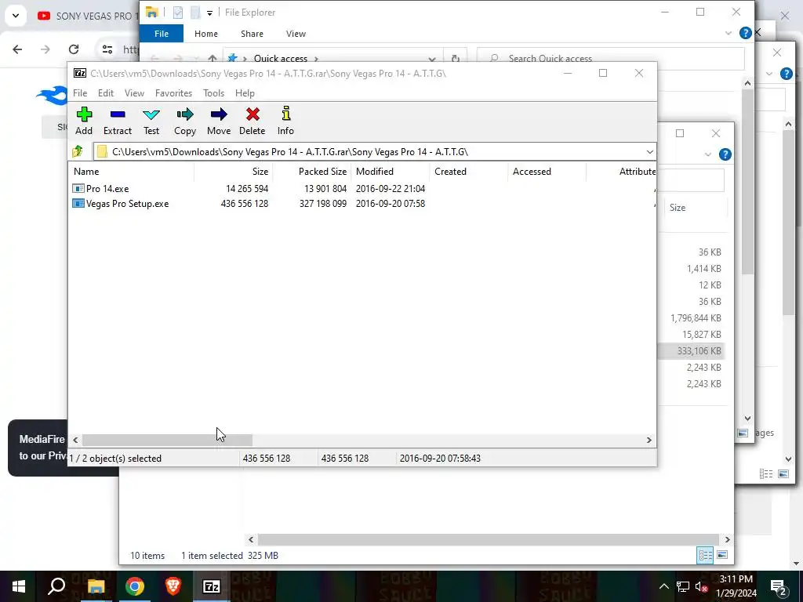Click the browser back arrow

(x=17, y=49)
